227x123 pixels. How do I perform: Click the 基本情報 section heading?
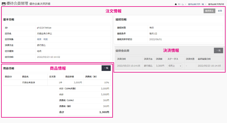[9, 20]
